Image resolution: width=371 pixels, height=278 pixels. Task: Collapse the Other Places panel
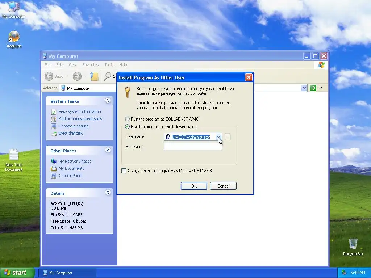click(108, 150)
